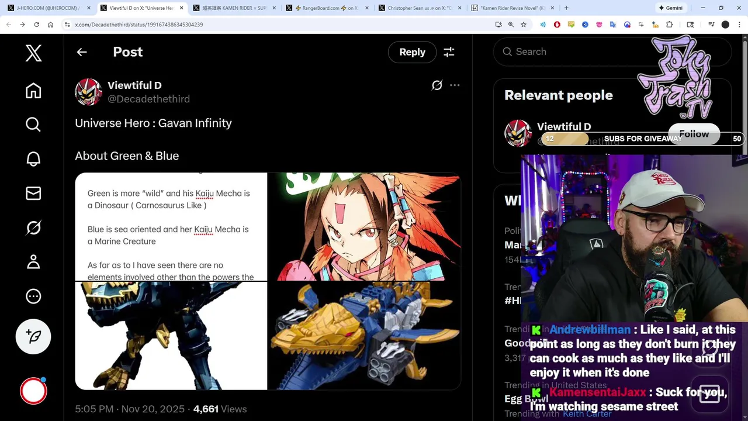Open Messages envelope in sidebar

click(33, 193)
